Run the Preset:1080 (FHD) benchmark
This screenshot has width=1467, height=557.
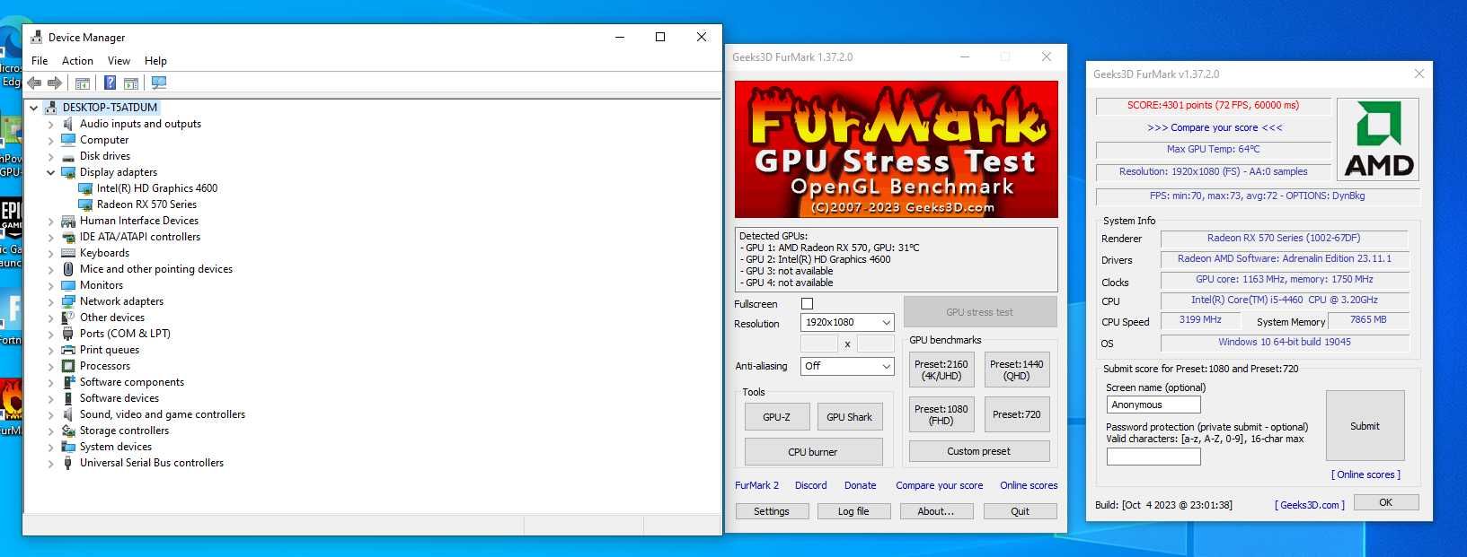[x=941, y=414]
